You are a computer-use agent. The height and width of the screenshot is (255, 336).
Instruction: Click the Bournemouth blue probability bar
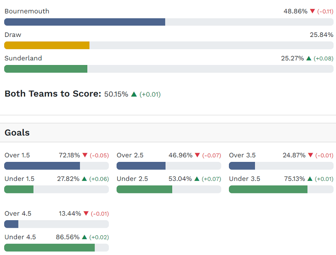coord(84,22)
